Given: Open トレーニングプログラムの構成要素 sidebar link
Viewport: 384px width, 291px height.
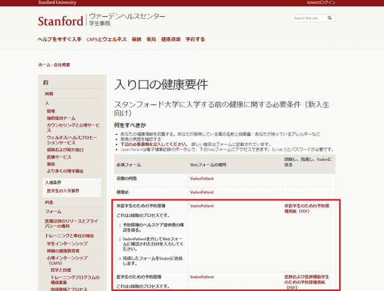Looking at the screenshot, I should [x=75, y=280].
